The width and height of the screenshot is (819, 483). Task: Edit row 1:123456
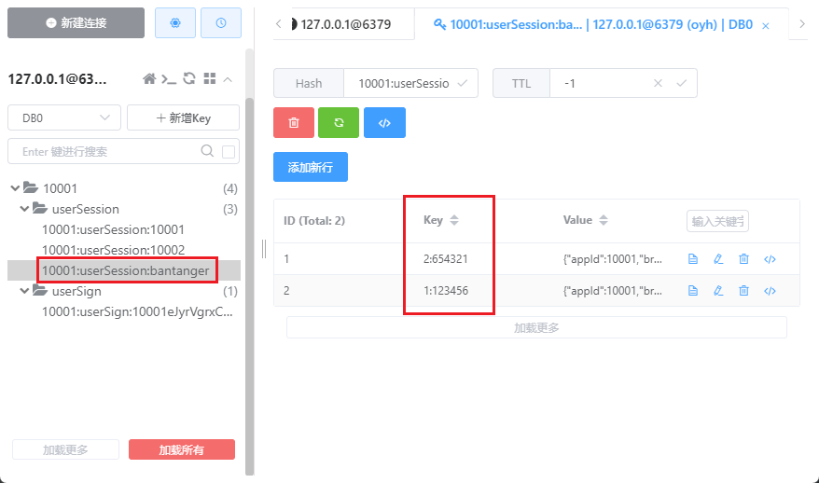718,291
